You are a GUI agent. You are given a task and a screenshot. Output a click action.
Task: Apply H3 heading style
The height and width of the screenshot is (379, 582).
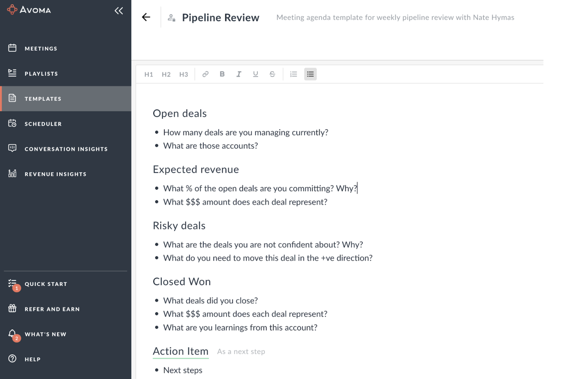(x=184, y=75)
